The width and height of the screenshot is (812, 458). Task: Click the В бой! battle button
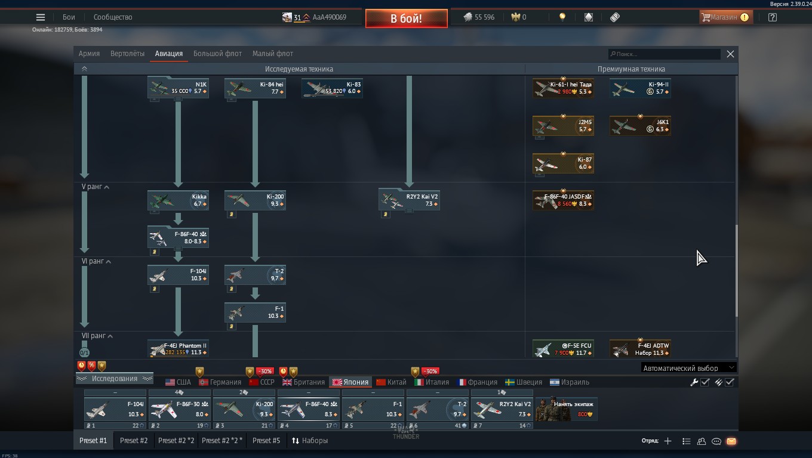click(x=407, y=18)
